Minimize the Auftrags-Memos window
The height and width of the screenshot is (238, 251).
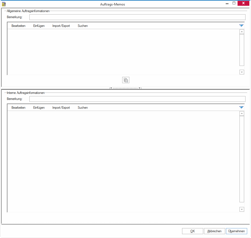[x=227, y=4]
